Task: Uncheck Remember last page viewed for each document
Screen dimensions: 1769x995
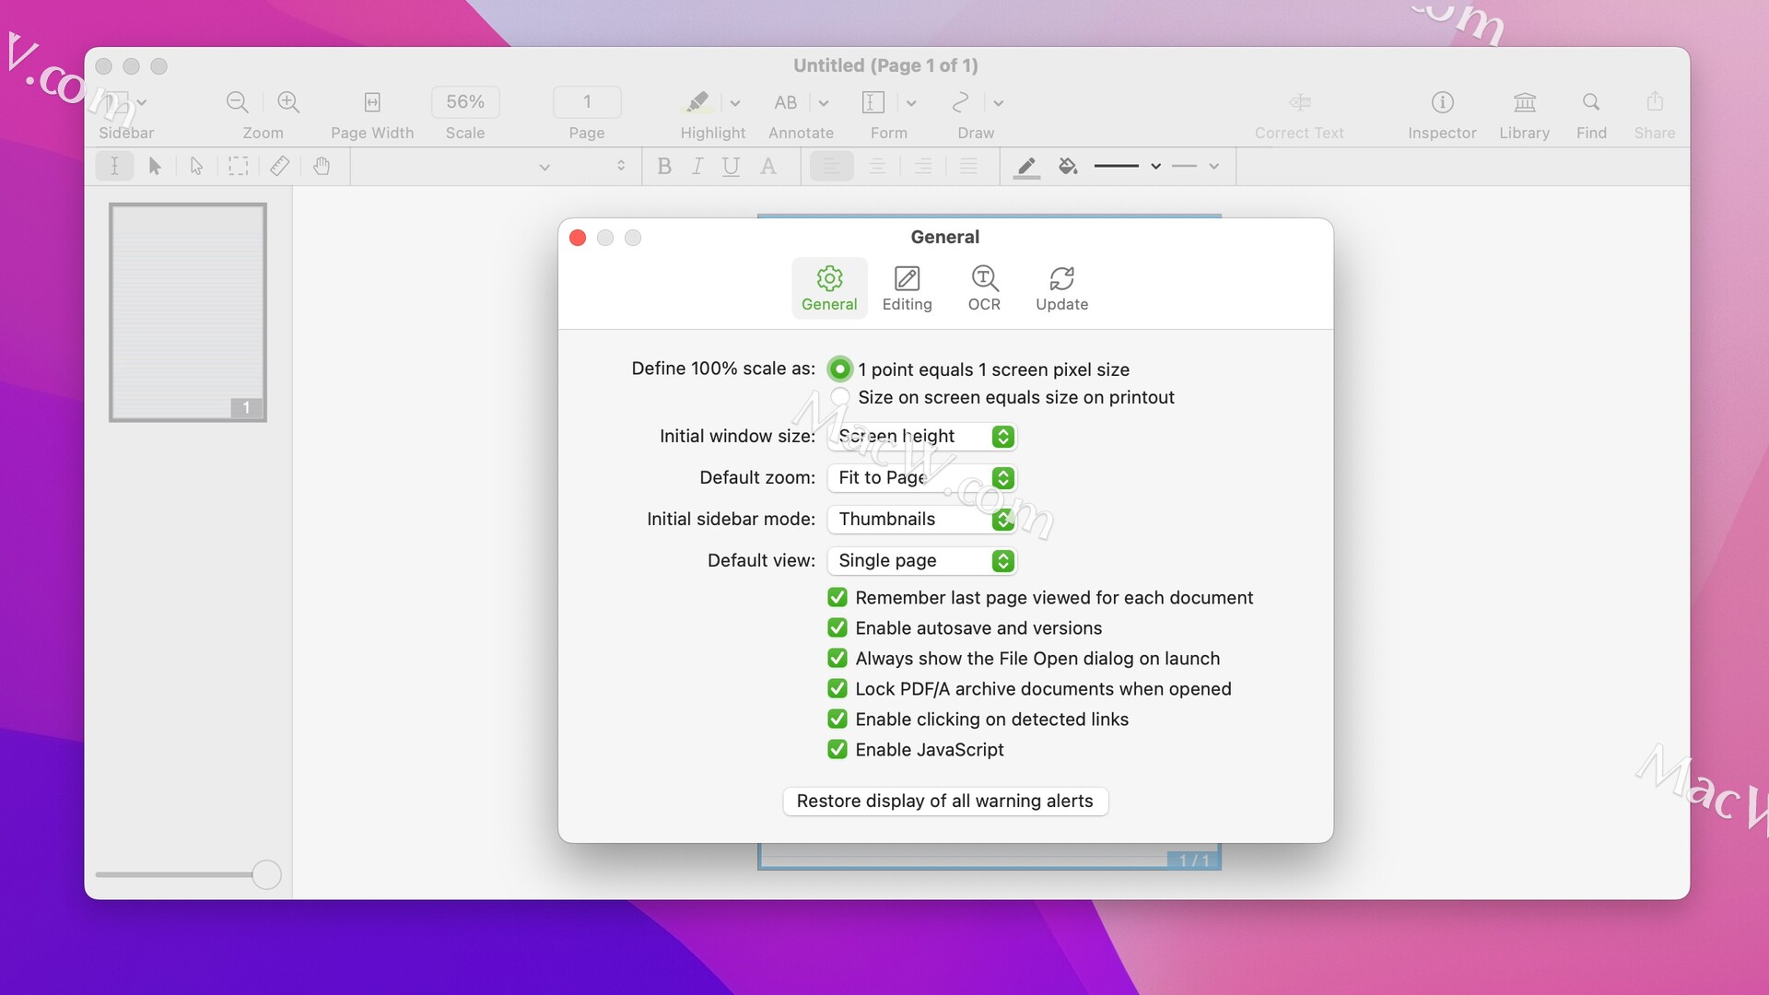Action: coord(837,597)
